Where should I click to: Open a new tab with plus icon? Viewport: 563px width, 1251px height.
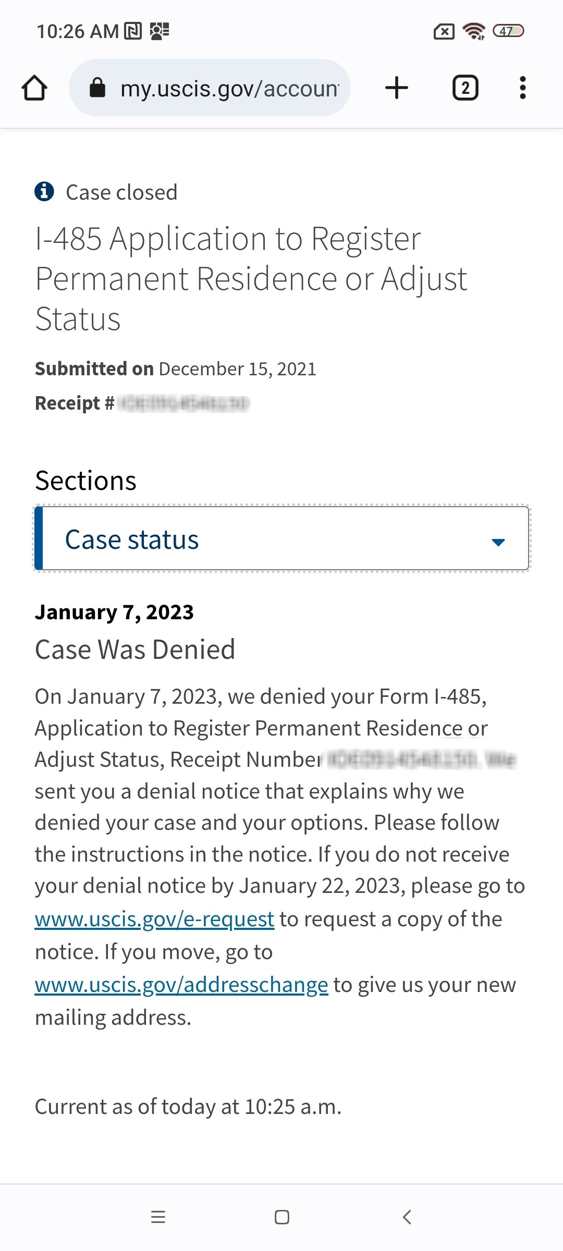[x=397, y=88]
